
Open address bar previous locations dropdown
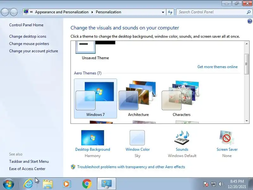(163, 12)
